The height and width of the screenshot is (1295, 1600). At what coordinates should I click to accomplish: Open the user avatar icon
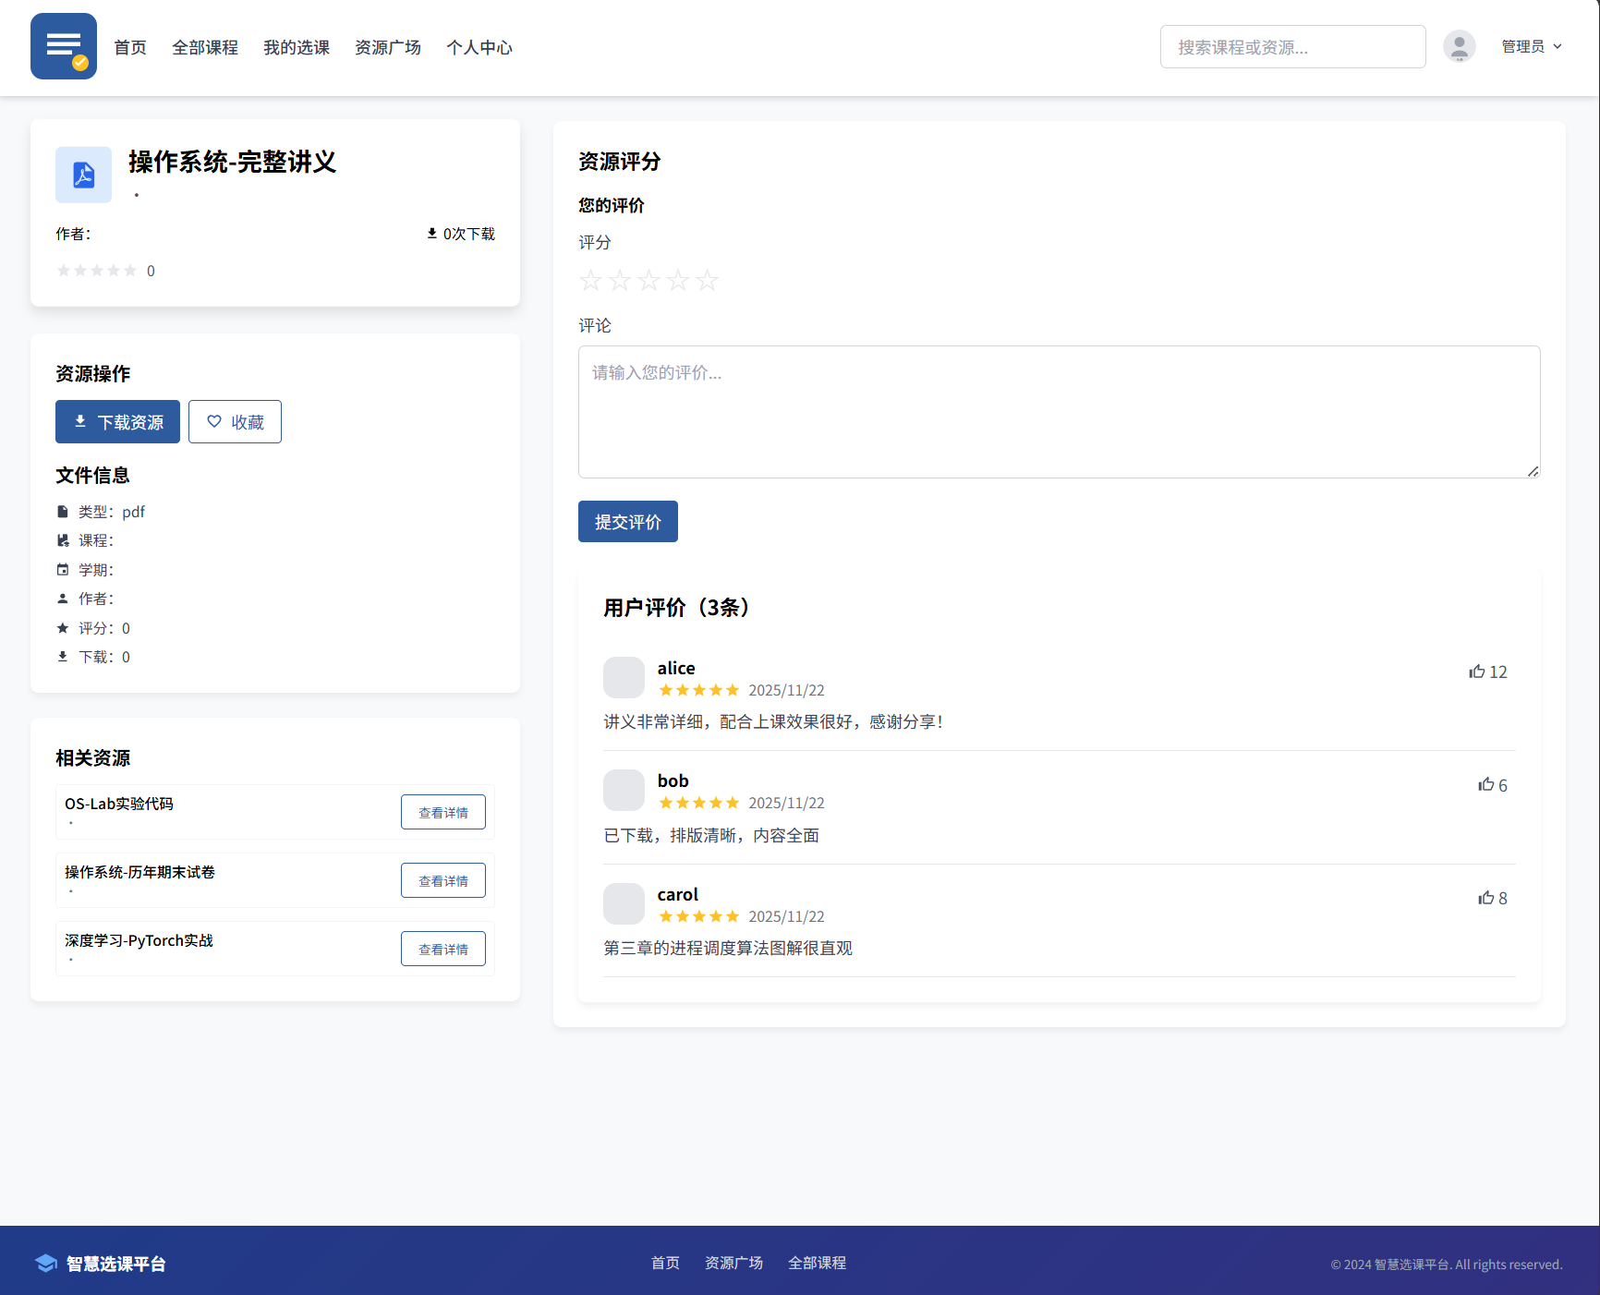click(x=1460, y=46)
